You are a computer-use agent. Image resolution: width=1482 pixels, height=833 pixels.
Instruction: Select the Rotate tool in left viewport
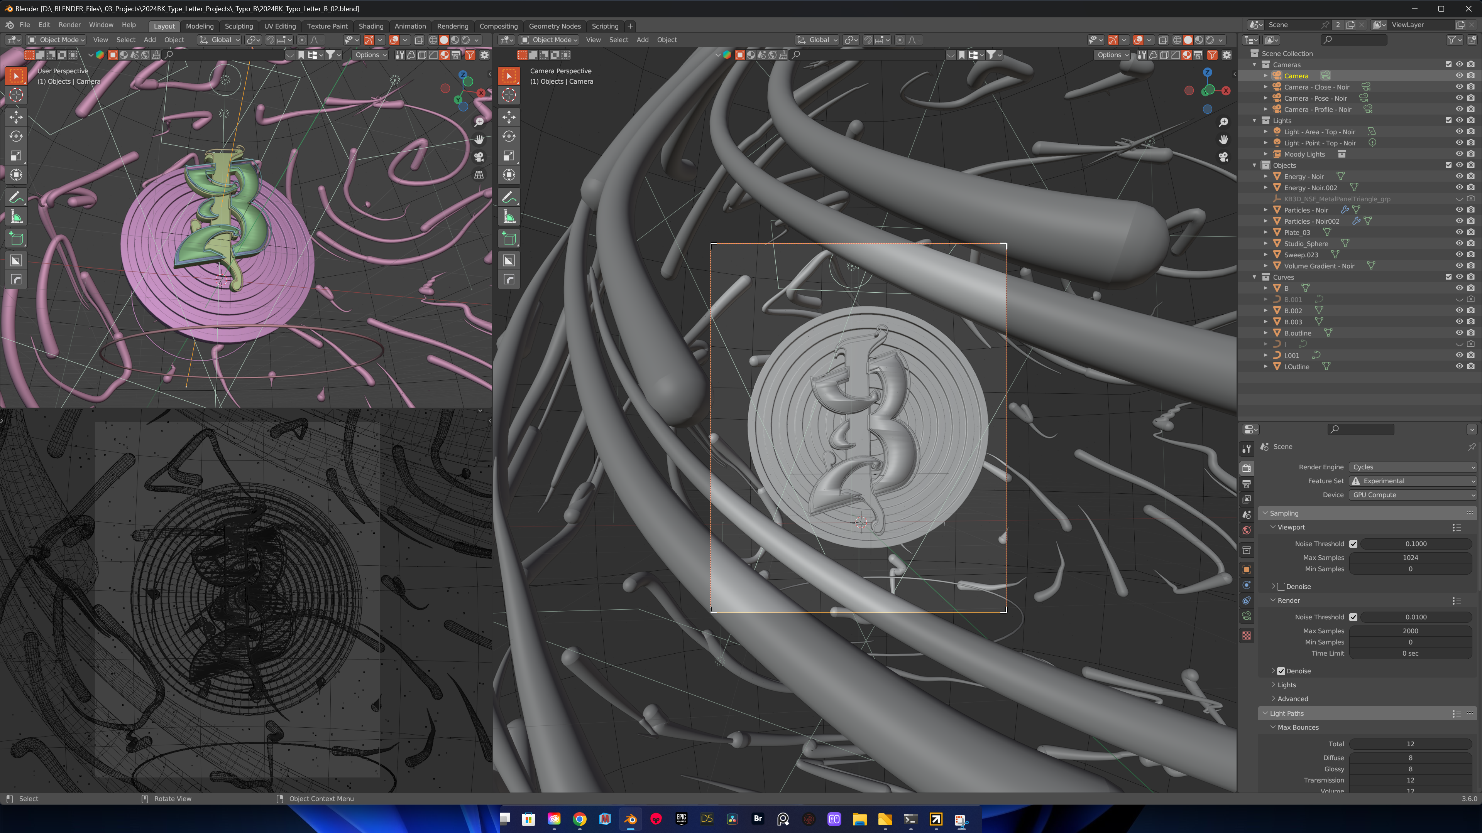[x=16, y=136]
